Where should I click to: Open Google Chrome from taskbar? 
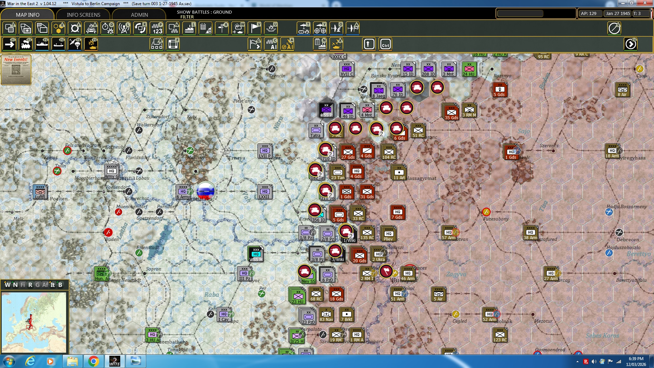(x=93, y=361)
